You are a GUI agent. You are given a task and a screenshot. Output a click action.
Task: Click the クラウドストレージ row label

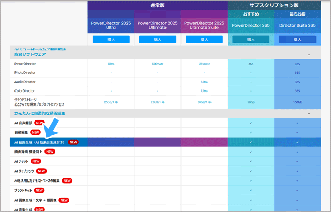[x=39, y=102]
